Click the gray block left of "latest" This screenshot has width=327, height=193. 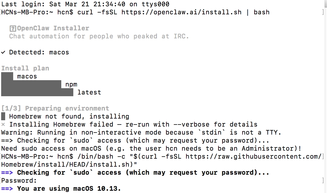(x=37, y=92)
